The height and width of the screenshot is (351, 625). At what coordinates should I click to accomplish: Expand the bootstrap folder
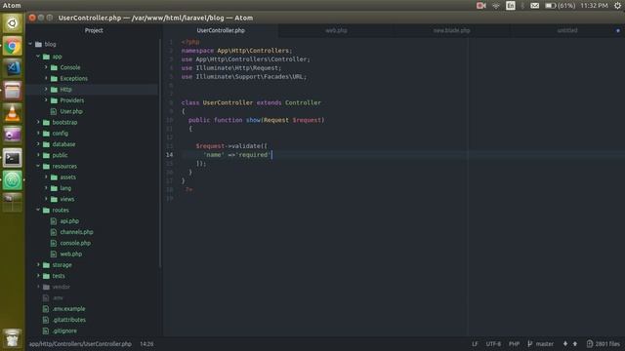click(38, 122)
